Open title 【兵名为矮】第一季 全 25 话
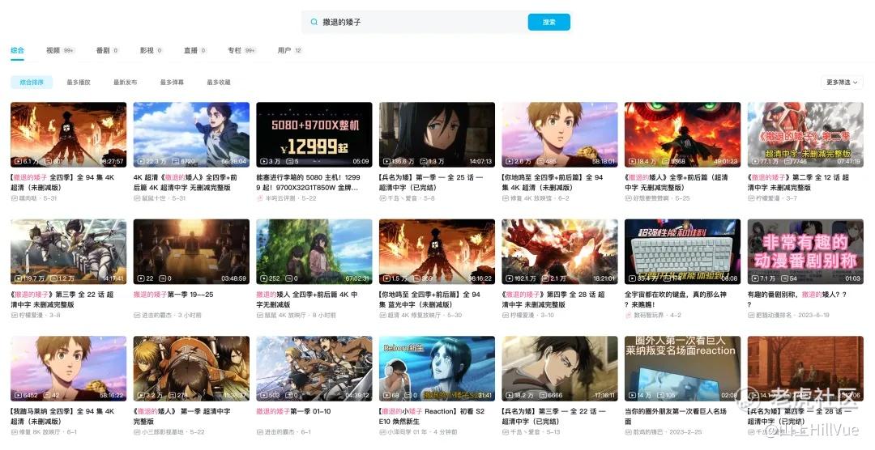 [431, 182]
